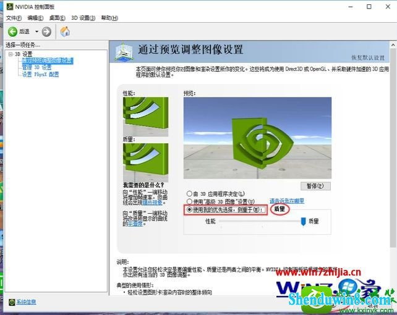Click the 平滑度 help link
Image resolution: width=397 pixels, height=315 pixels.
coord(135,224)
